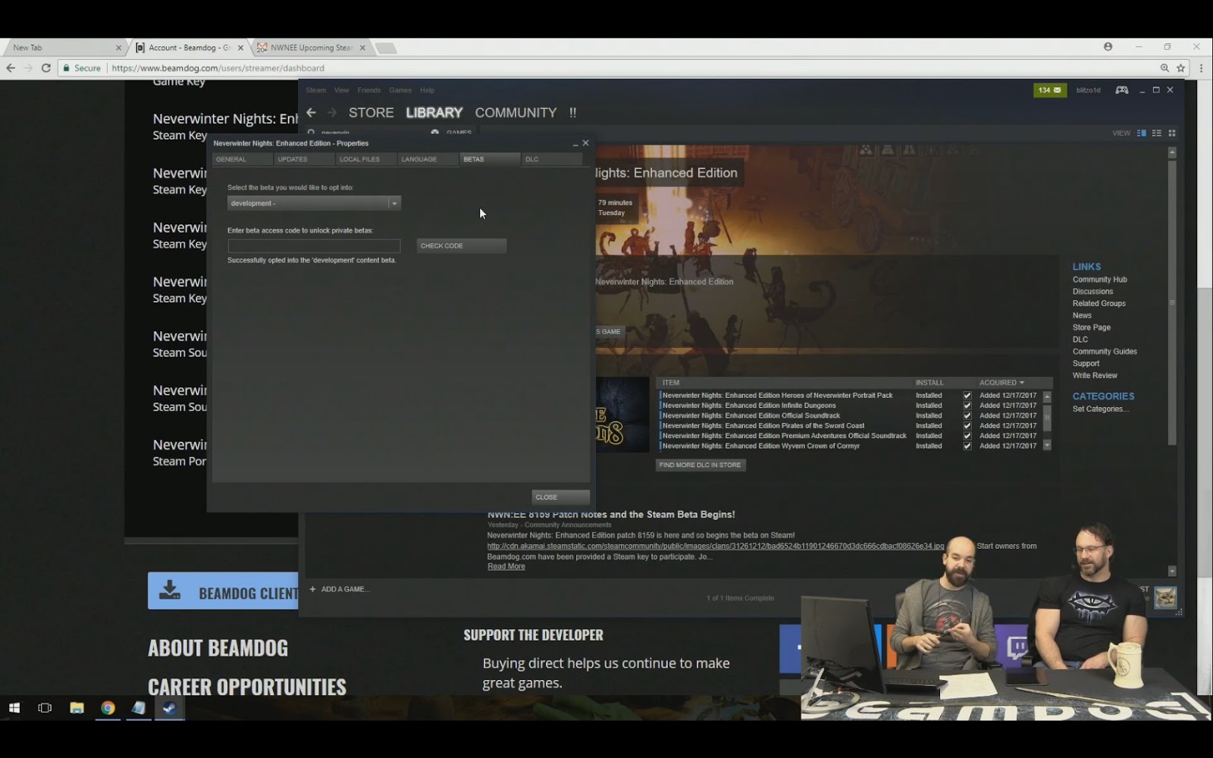Switch Steam library to list view

pyautogui.click(x=1157, y=133)
